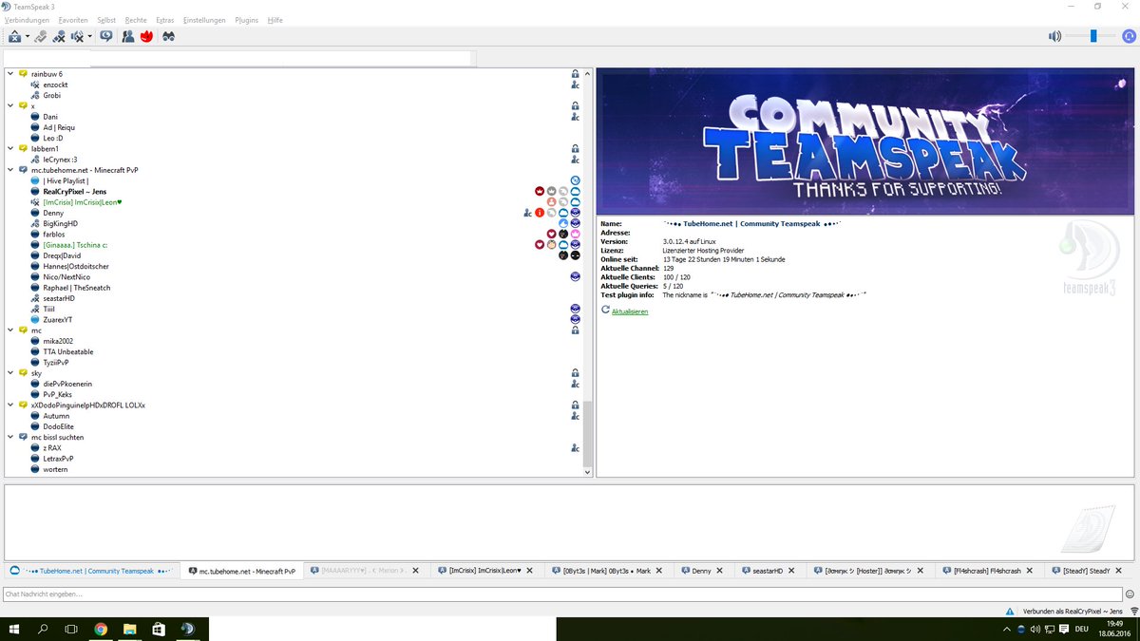The width and height of the screenshot is (1140, 641).
Task: Collapse the labbern1 channel
Action: (10, 149)
